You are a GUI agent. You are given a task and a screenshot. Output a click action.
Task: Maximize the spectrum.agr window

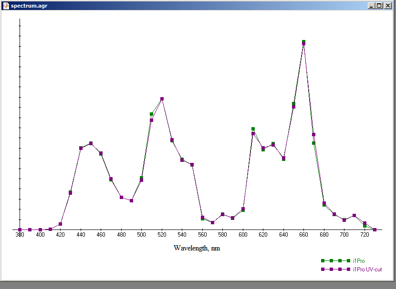point(379,6)
